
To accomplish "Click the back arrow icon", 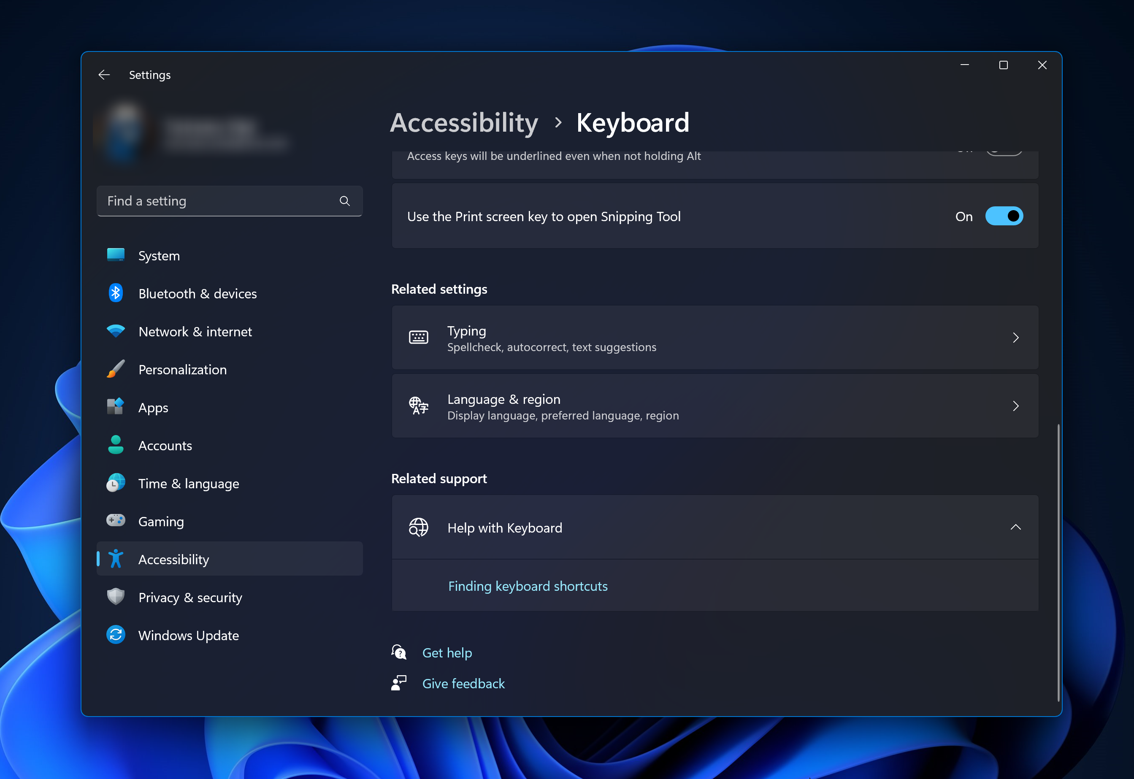I will click(104, 75).
